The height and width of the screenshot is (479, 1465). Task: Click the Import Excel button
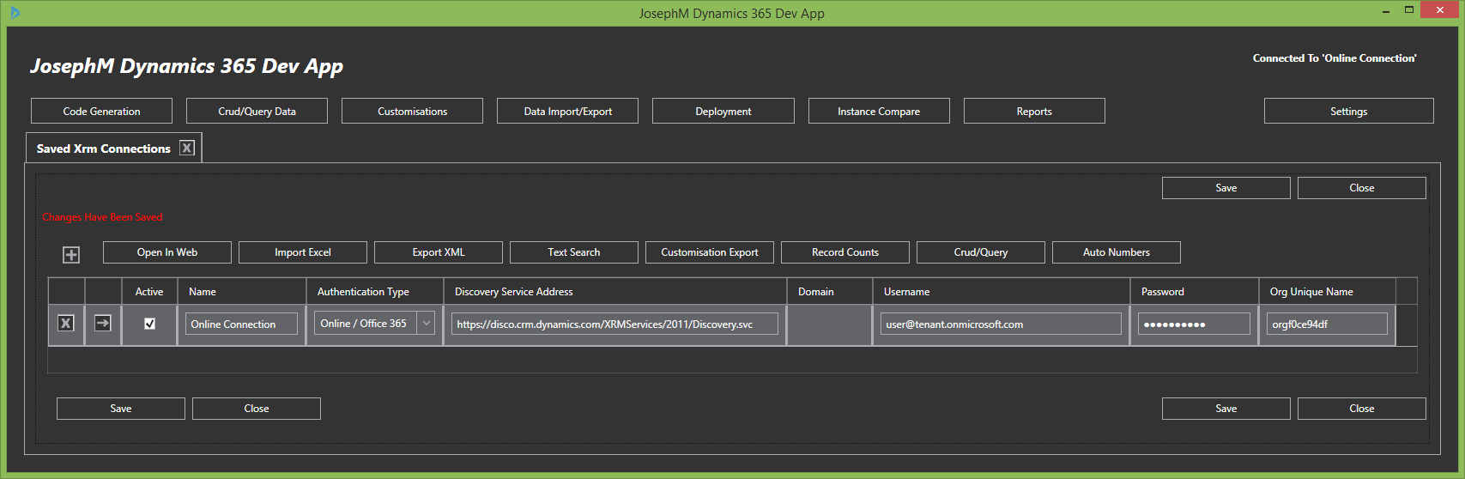point(303,252)
